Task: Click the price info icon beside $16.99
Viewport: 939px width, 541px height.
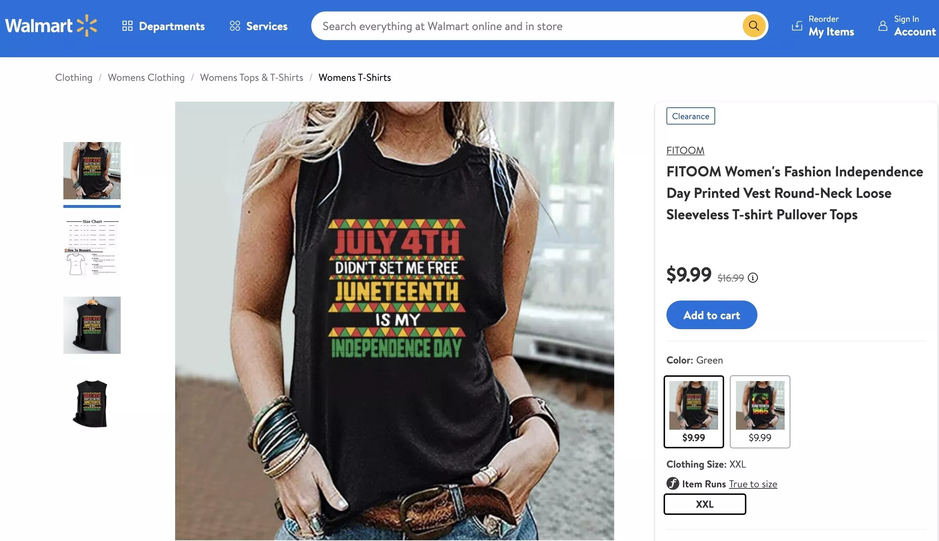Action: point(753,278)
